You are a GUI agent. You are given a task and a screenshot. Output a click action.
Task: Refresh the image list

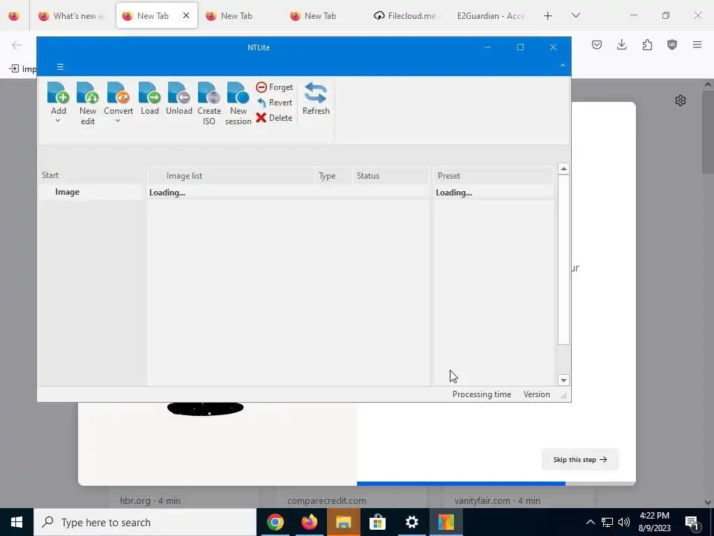click(x=316, y=98)
